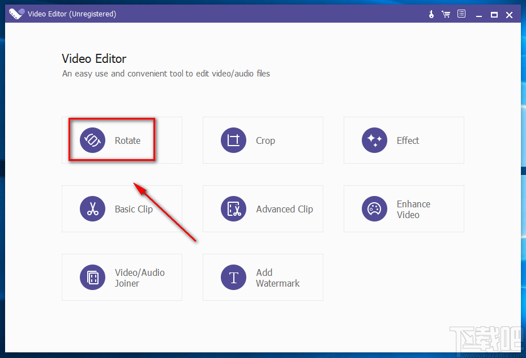Click the Add Watermark T icon

233,277
